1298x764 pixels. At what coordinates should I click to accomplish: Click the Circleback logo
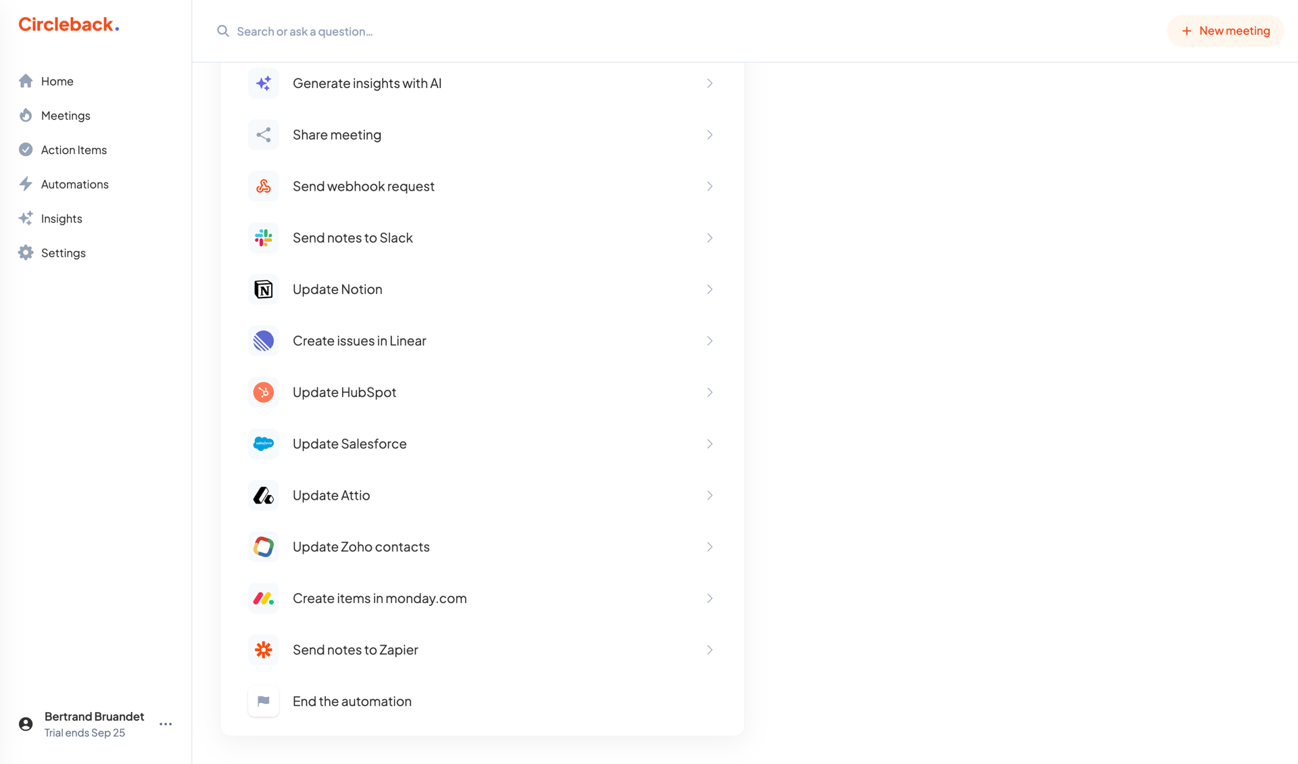tap(68, 24)
